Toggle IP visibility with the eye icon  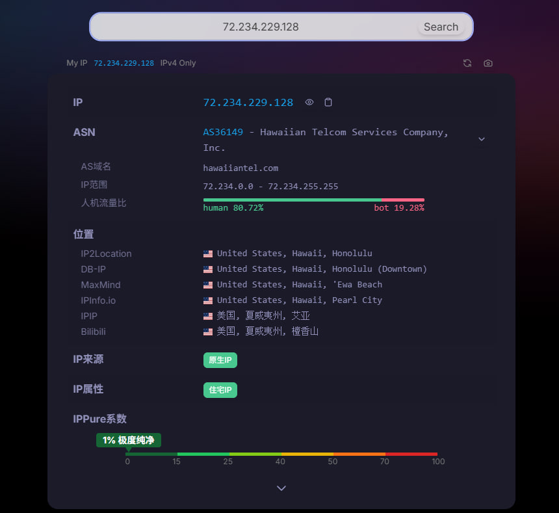309,102
